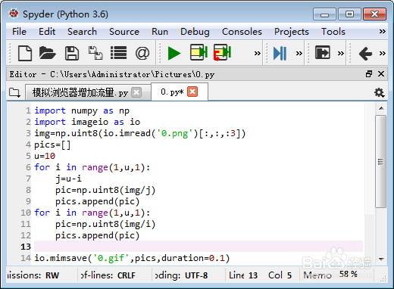This screenshot has width=394, height=289.
Task: Run cell and advance icon
Action: coord(222,52)
